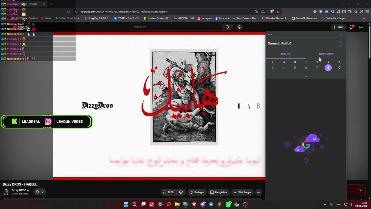Image resolution: width=371 pixels, height=209 pixels.
Task: Click the Télécharger download button
Action: click(x=242, y=192)
